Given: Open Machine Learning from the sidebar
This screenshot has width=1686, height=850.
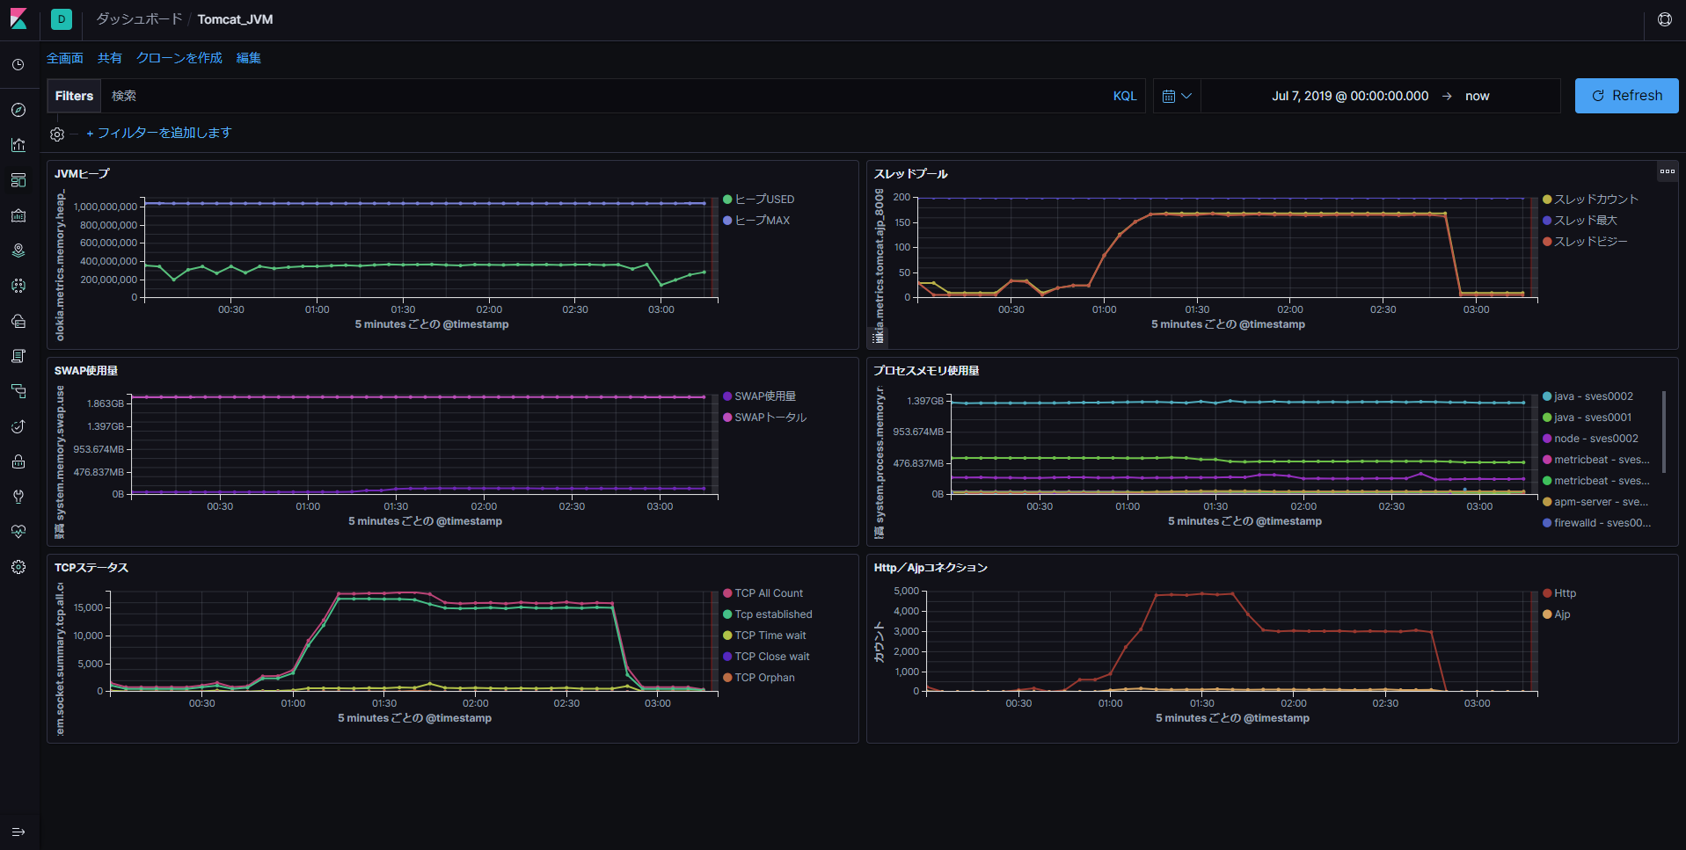Looking at the screenshot, I should point(18,286).
